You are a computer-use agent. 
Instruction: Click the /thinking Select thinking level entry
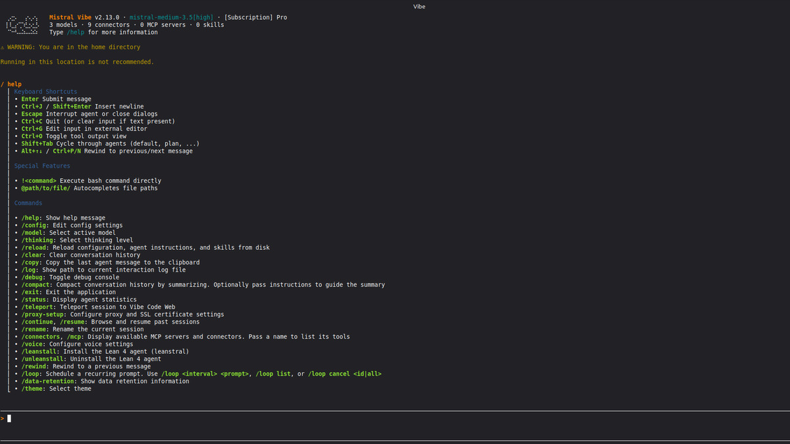[74, 240]
